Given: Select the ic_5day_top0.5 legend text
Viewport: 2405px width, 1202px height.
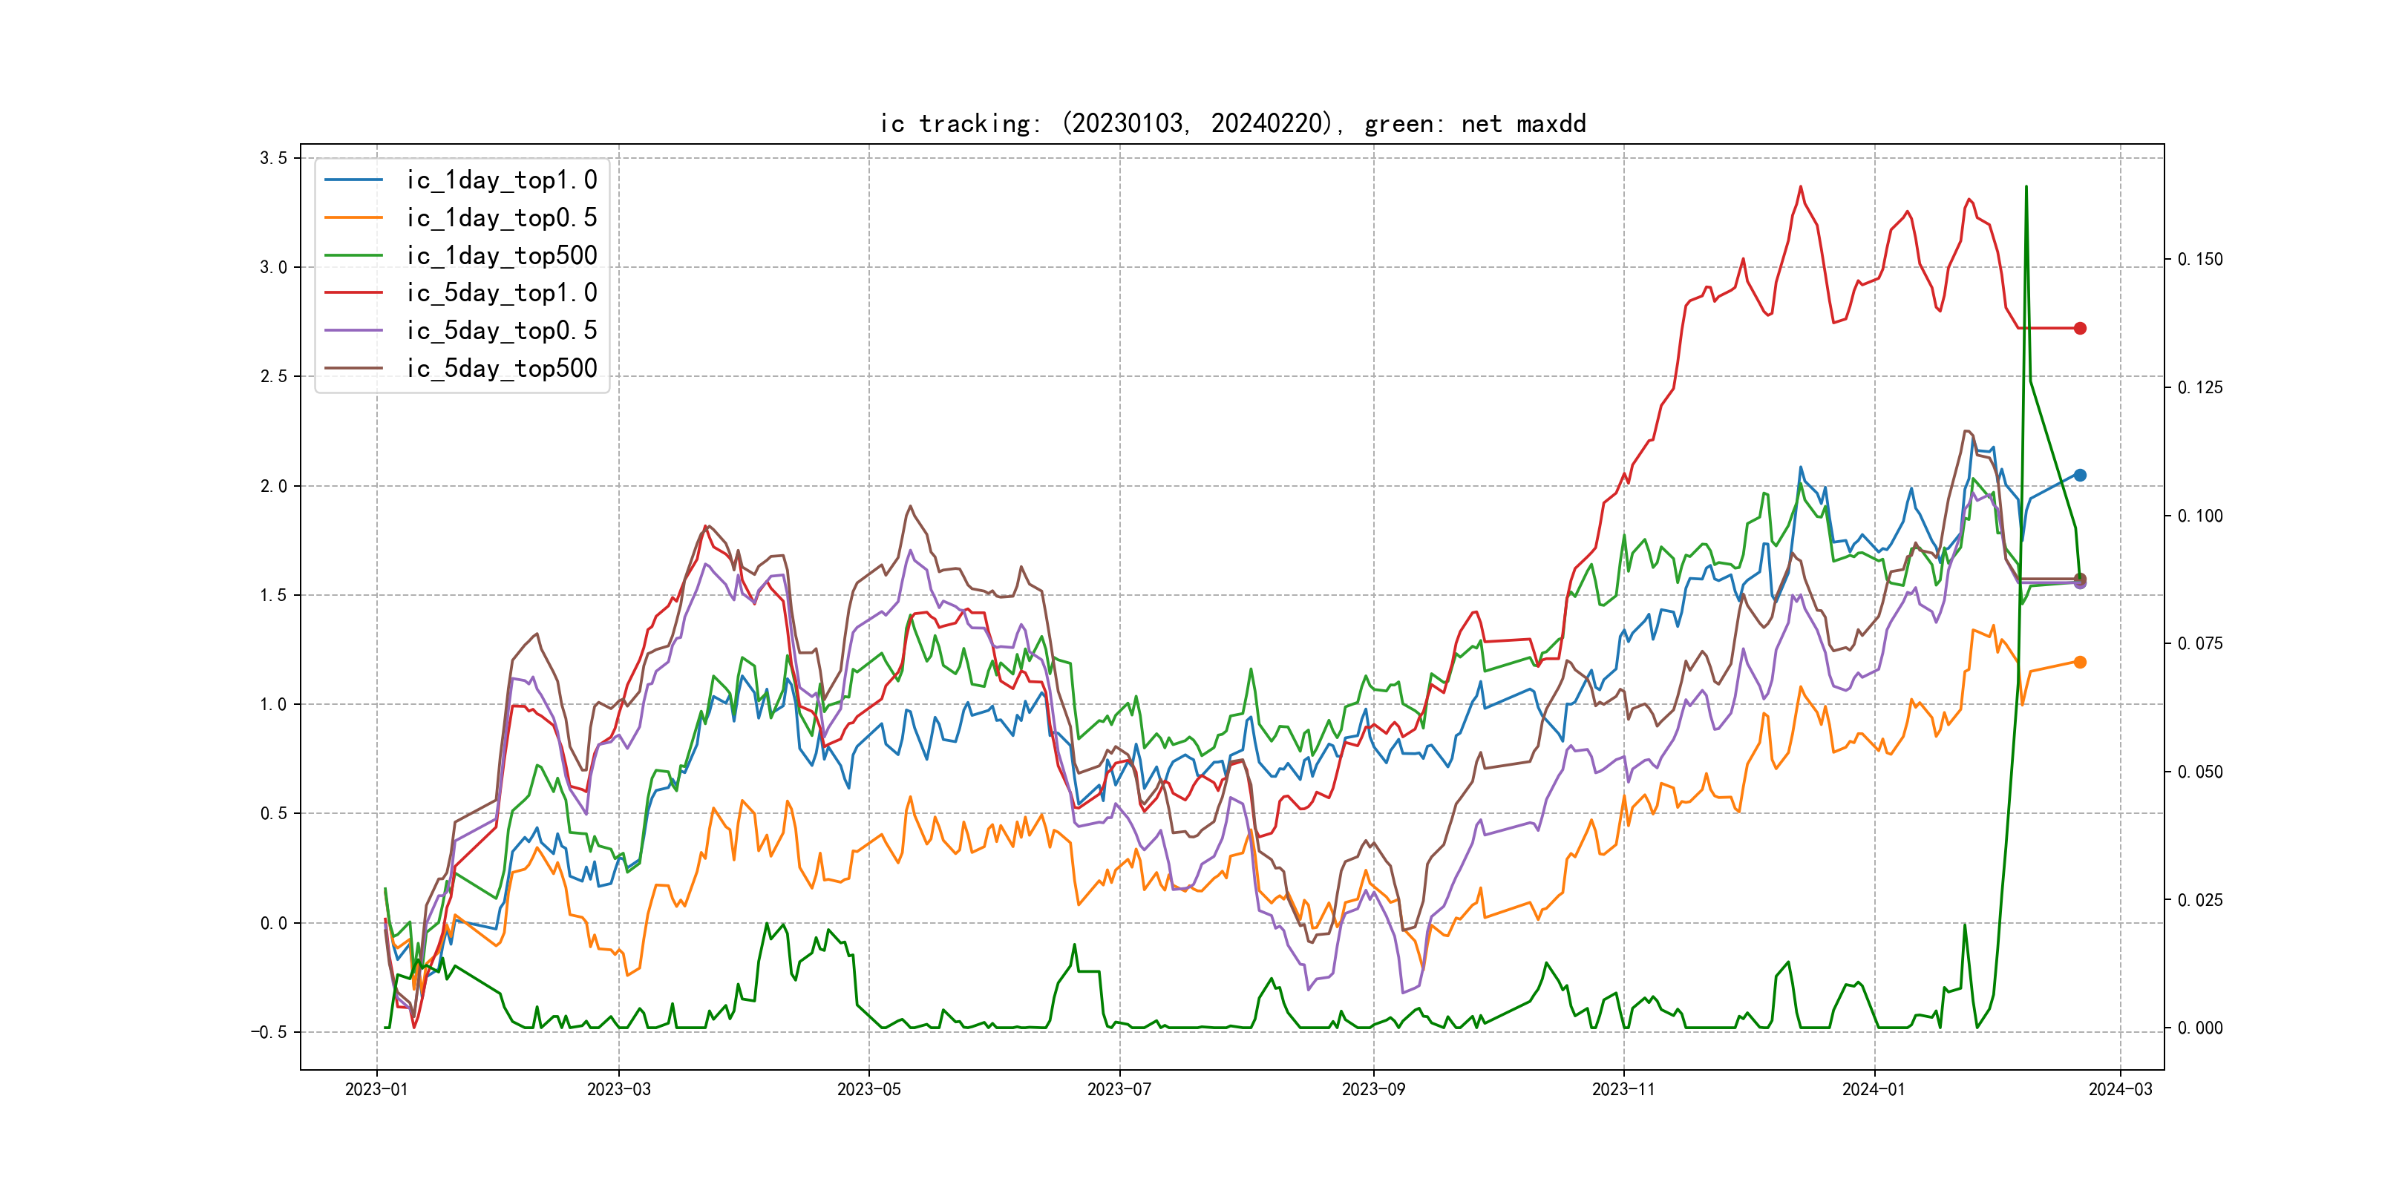Looking at the screenshot, I should coord(501,330).
